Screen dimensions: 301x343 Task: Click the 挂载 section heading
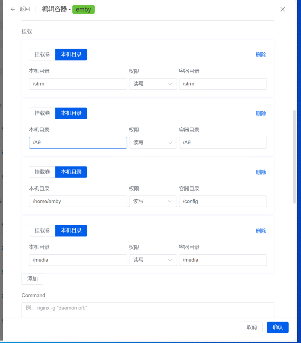[x=27, y=31]
